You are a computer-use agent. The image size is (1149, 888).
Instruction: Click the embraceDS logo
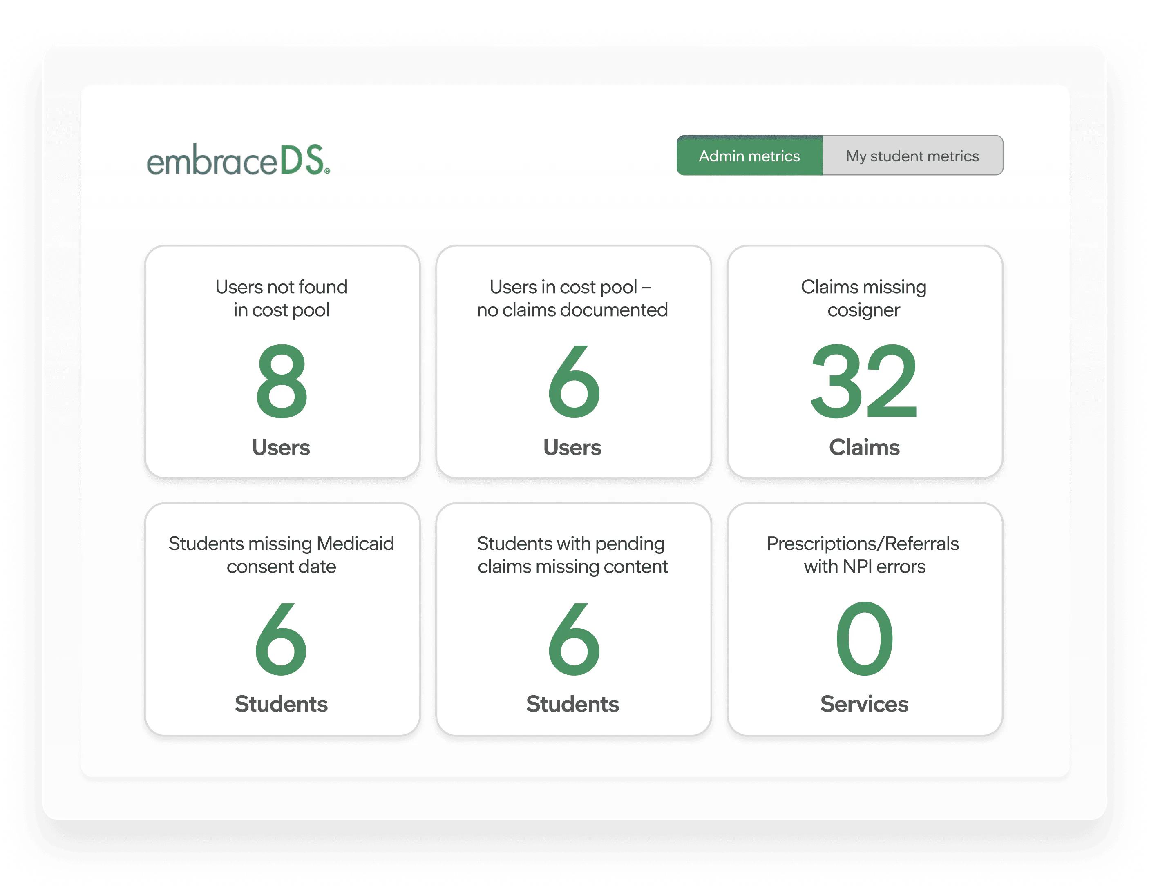(x=238, y=159)
